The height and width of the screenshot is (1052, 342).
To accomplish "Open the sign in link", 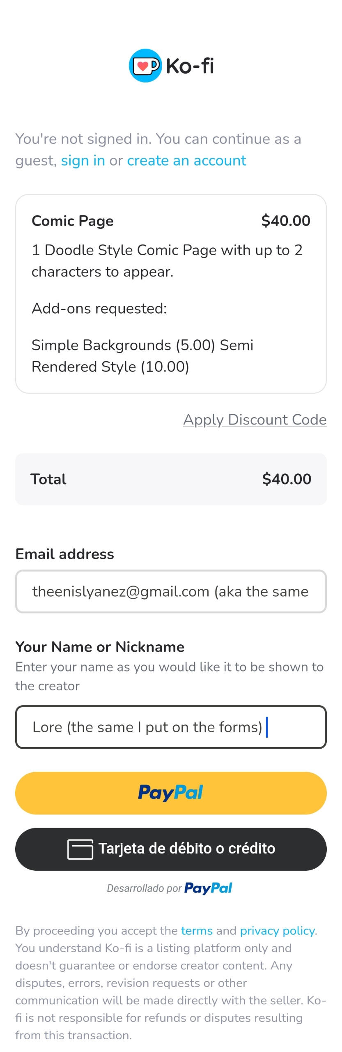I will [x=83, y=161].
